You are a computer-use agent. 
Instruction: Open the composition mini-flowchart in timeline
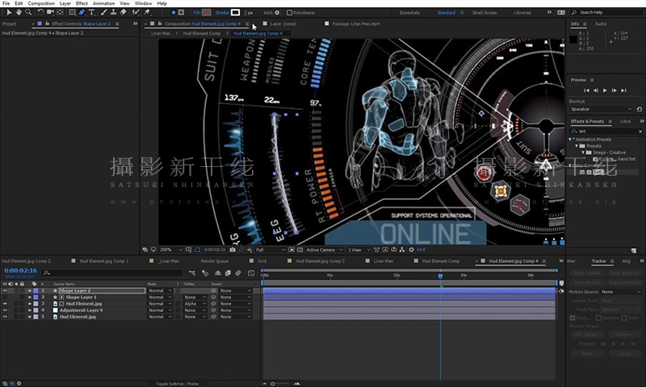[x=192, y=273]
